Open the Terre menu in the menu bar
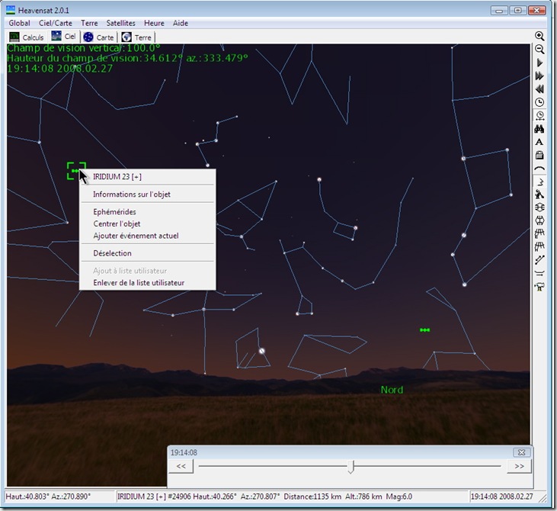The image size is (557, 511). (89, 23)
